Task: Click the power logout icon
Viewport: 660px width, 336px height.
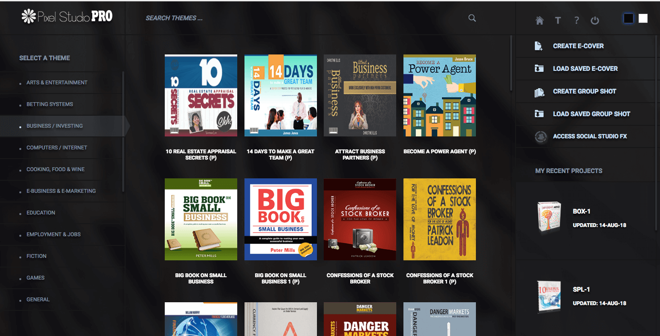Action: tap(595, 20)
